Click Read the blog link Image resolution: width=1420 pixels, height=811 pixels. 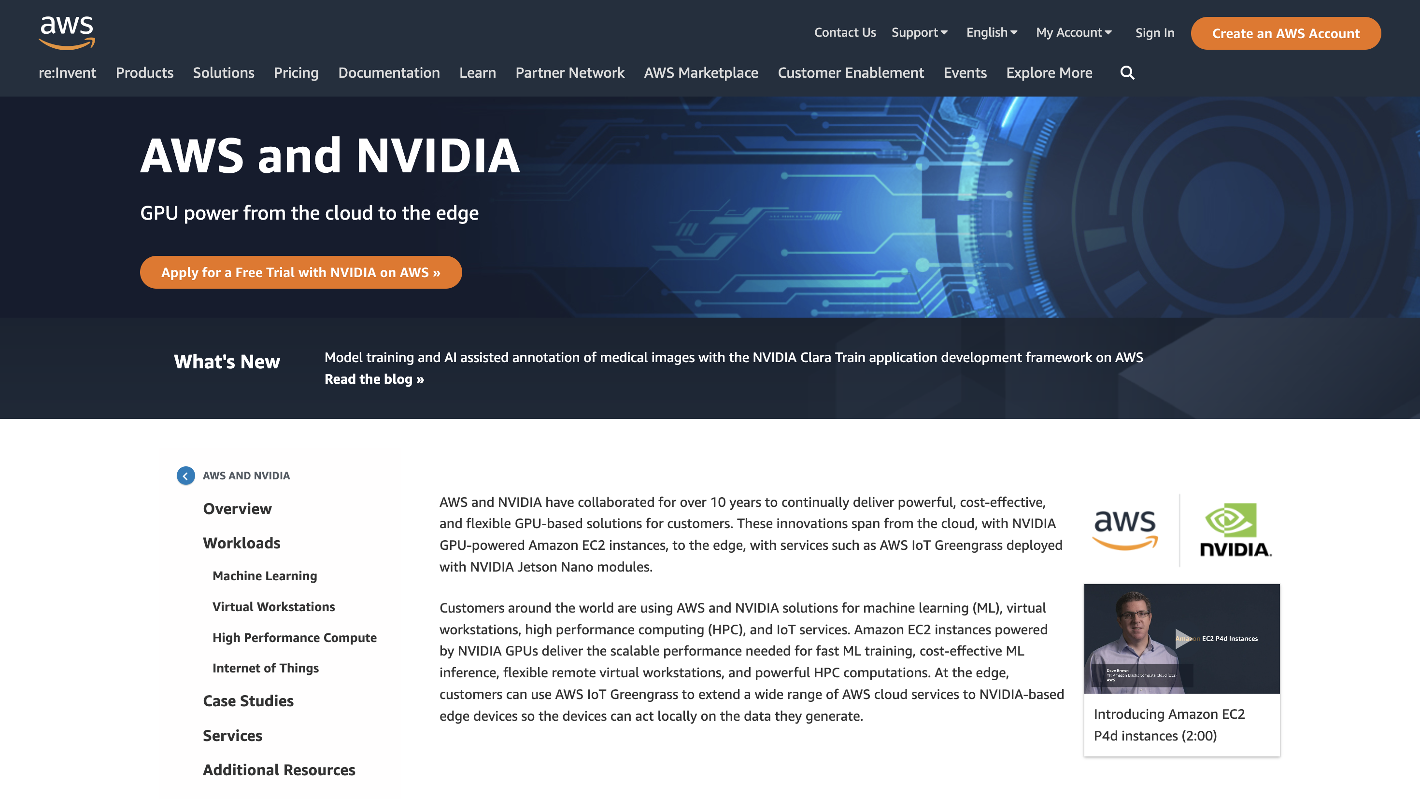click(x=374, y=378)
